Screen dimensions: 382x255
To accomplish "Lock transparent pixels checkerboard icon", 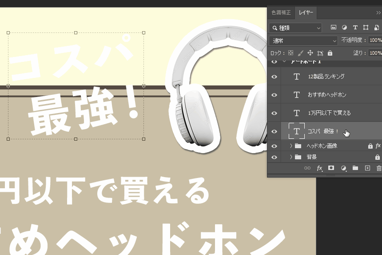I will tap(290, 53).
